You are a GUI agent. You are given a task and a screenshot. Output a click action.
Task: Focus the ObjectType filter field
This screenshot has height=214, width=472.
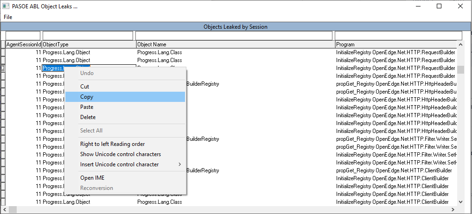[x=88, y=36]
